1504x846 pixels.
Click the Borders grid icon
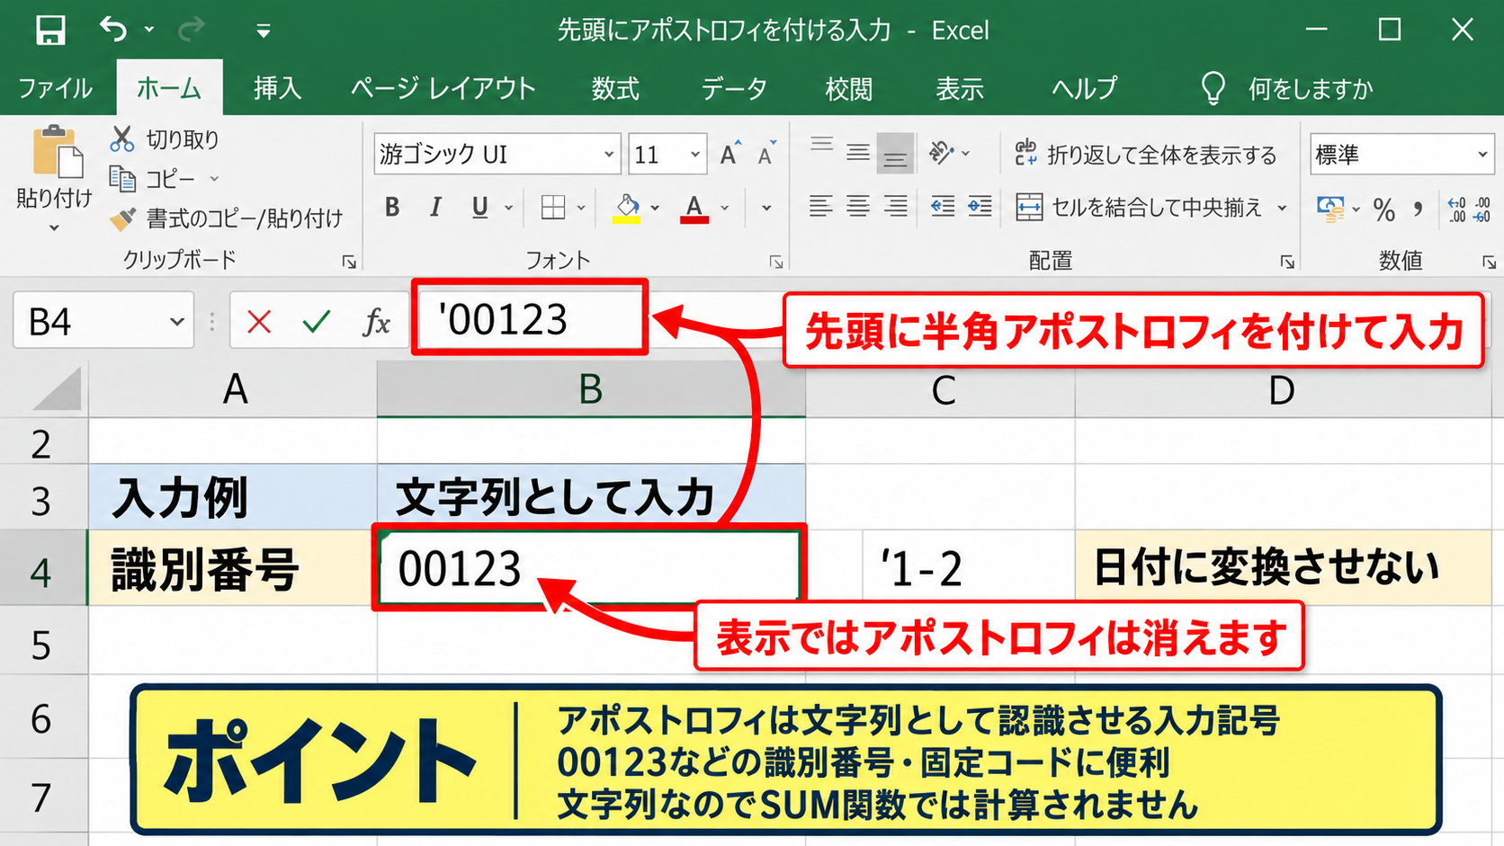(x=553, y=208)
